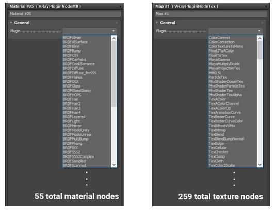Close the Map #1 panel
276x210 pixels.
(266, 7)
